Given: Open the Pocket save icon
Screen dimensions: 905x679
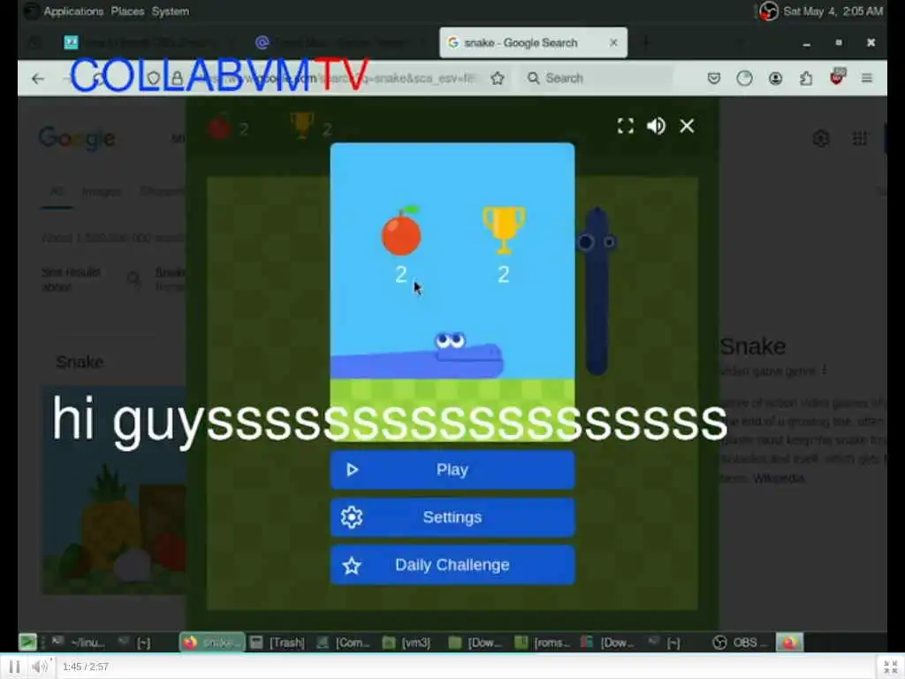Looking at the screenshot, I should click(x=714, y=79).
